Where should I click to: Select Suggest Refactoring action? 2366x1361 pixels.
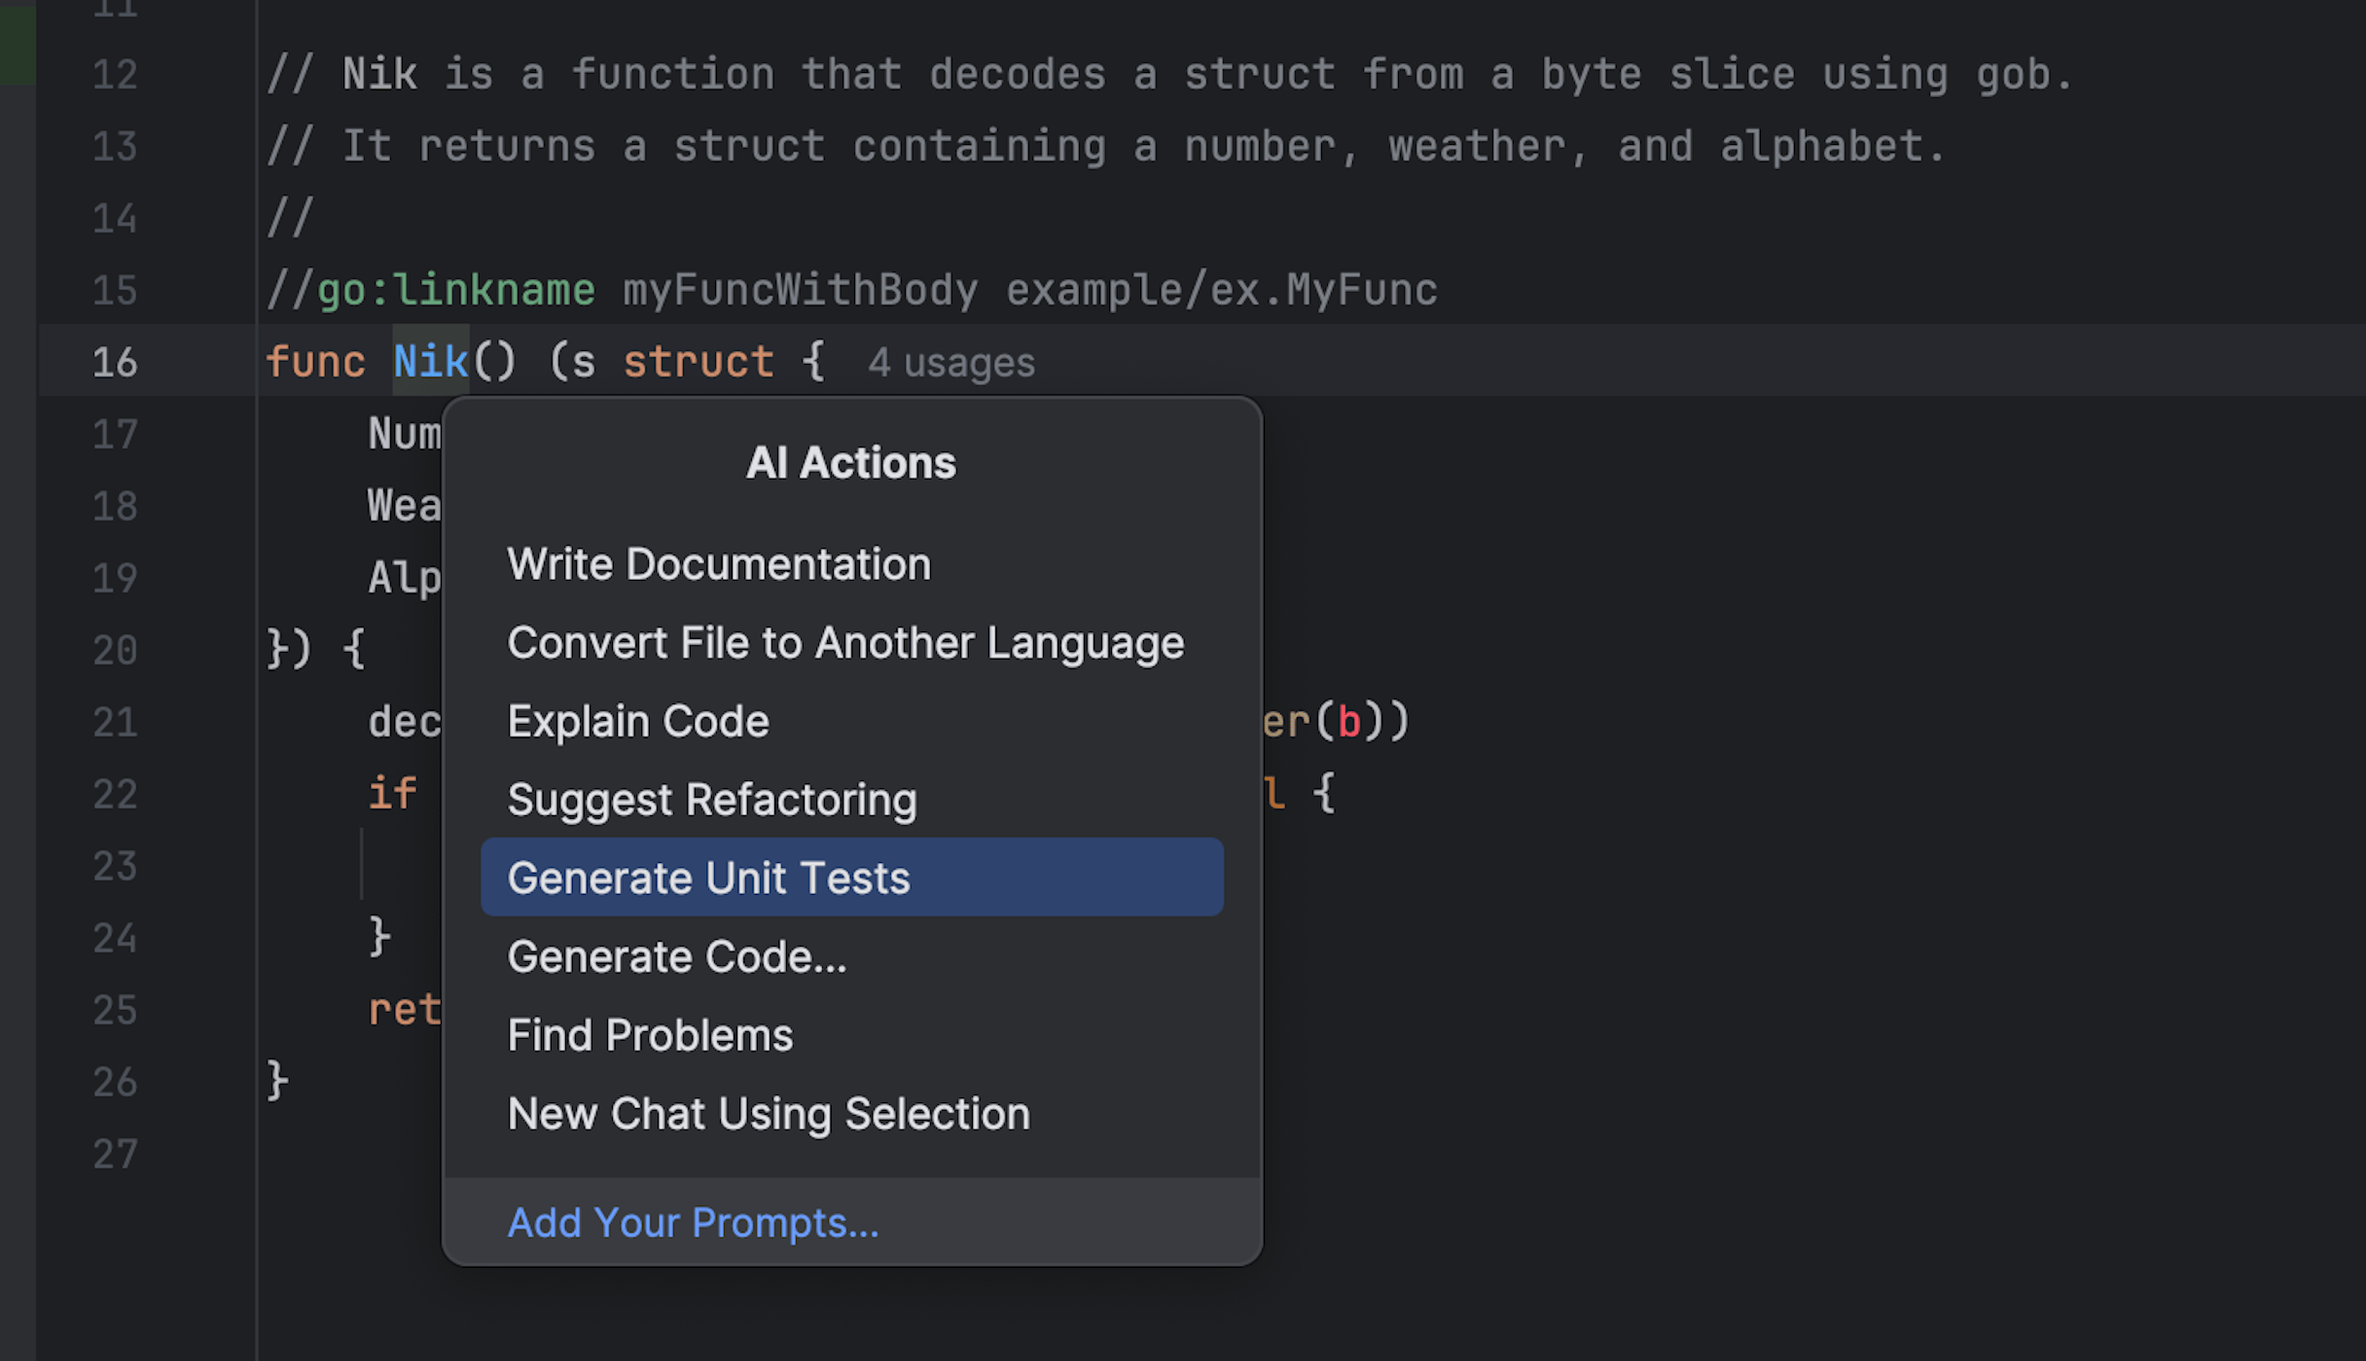click(x=712, y=800)
